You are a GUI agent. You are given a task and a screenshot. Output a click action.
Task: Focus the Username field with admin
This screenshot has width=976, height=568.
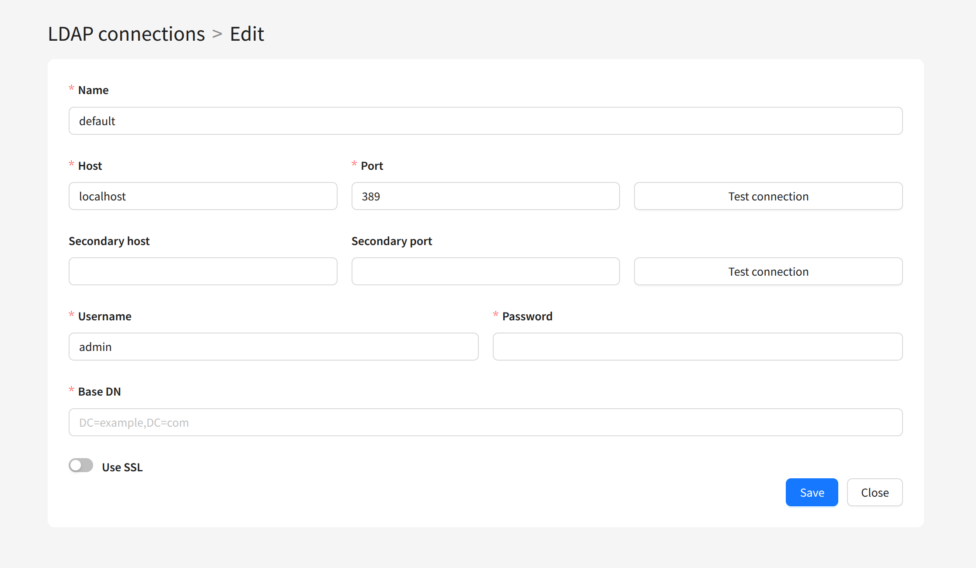click(x=273, y=347)
